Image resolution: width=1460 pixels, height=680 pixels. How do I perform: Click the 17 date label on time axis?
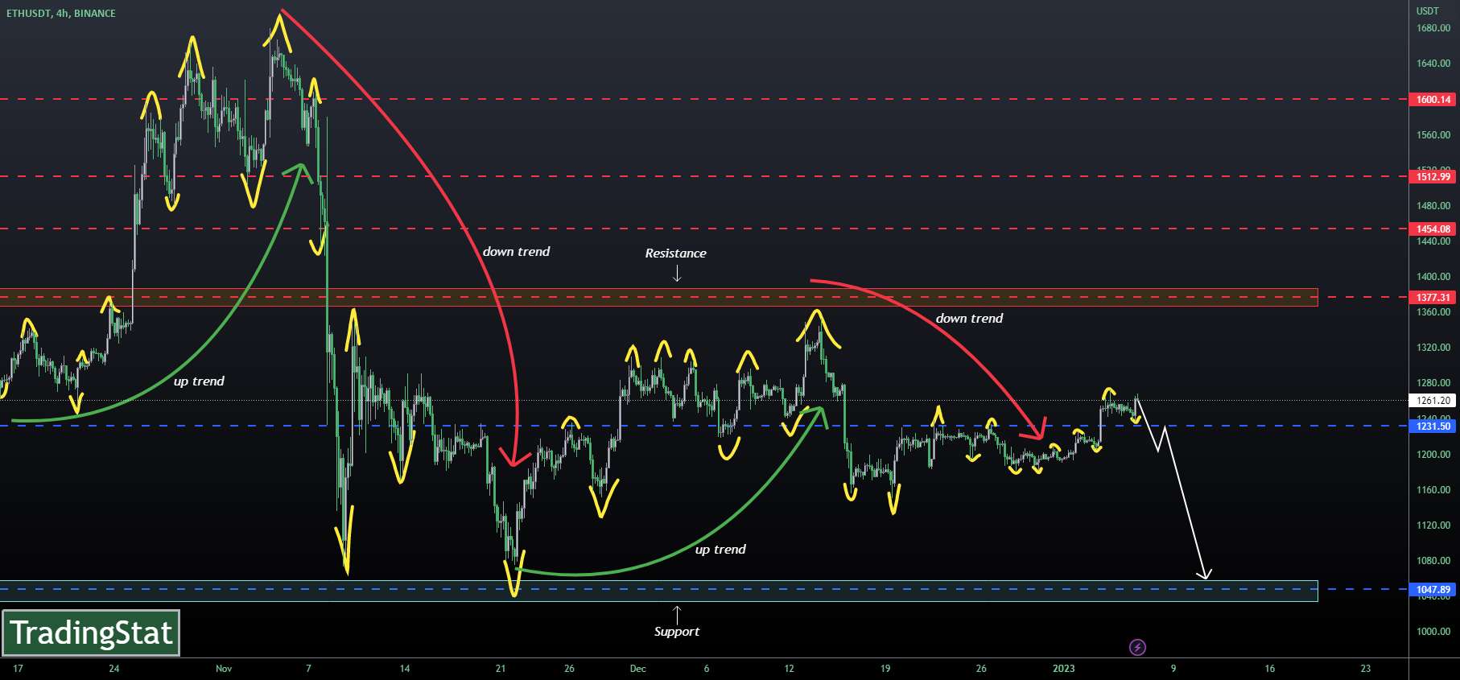point(18,669)
